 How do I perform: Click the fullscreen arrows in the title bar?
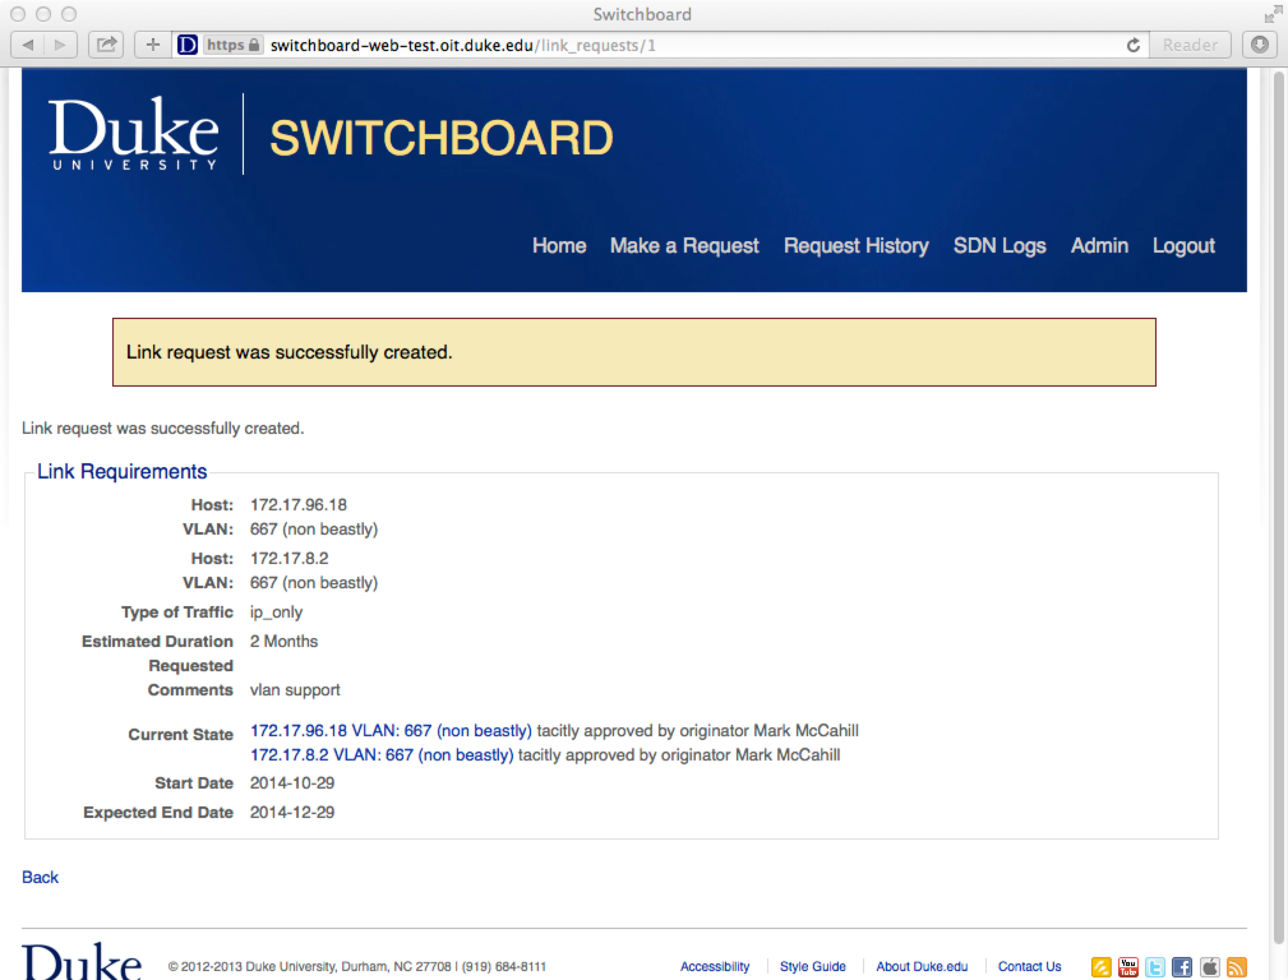(1273, 14)
